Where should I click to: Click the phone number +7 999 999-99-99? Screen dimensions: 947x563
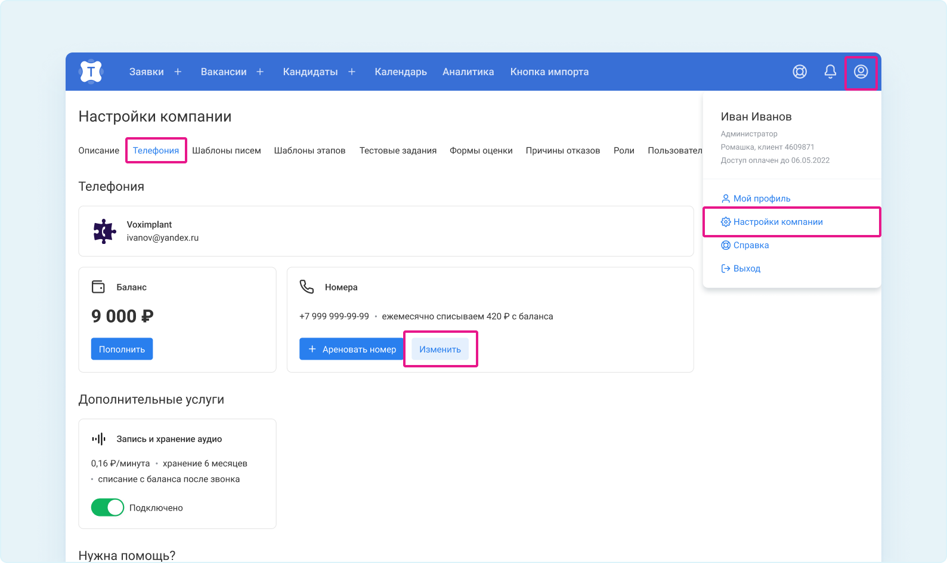pos(334,316)
